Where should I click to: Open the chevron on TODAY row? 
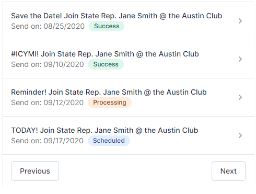[x=240, y=135]
